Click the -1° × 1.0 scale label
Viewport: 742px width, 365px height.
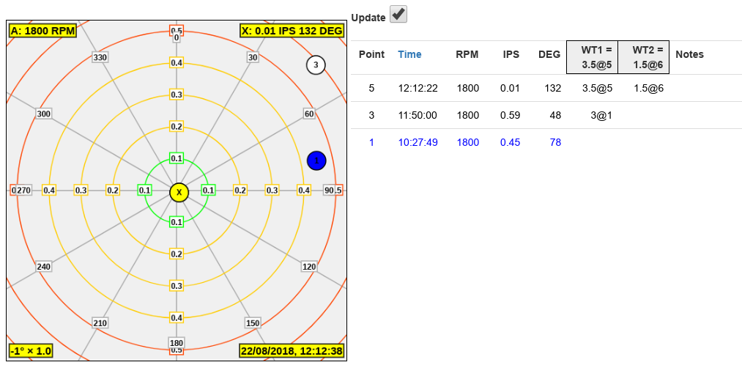point(31,351)
